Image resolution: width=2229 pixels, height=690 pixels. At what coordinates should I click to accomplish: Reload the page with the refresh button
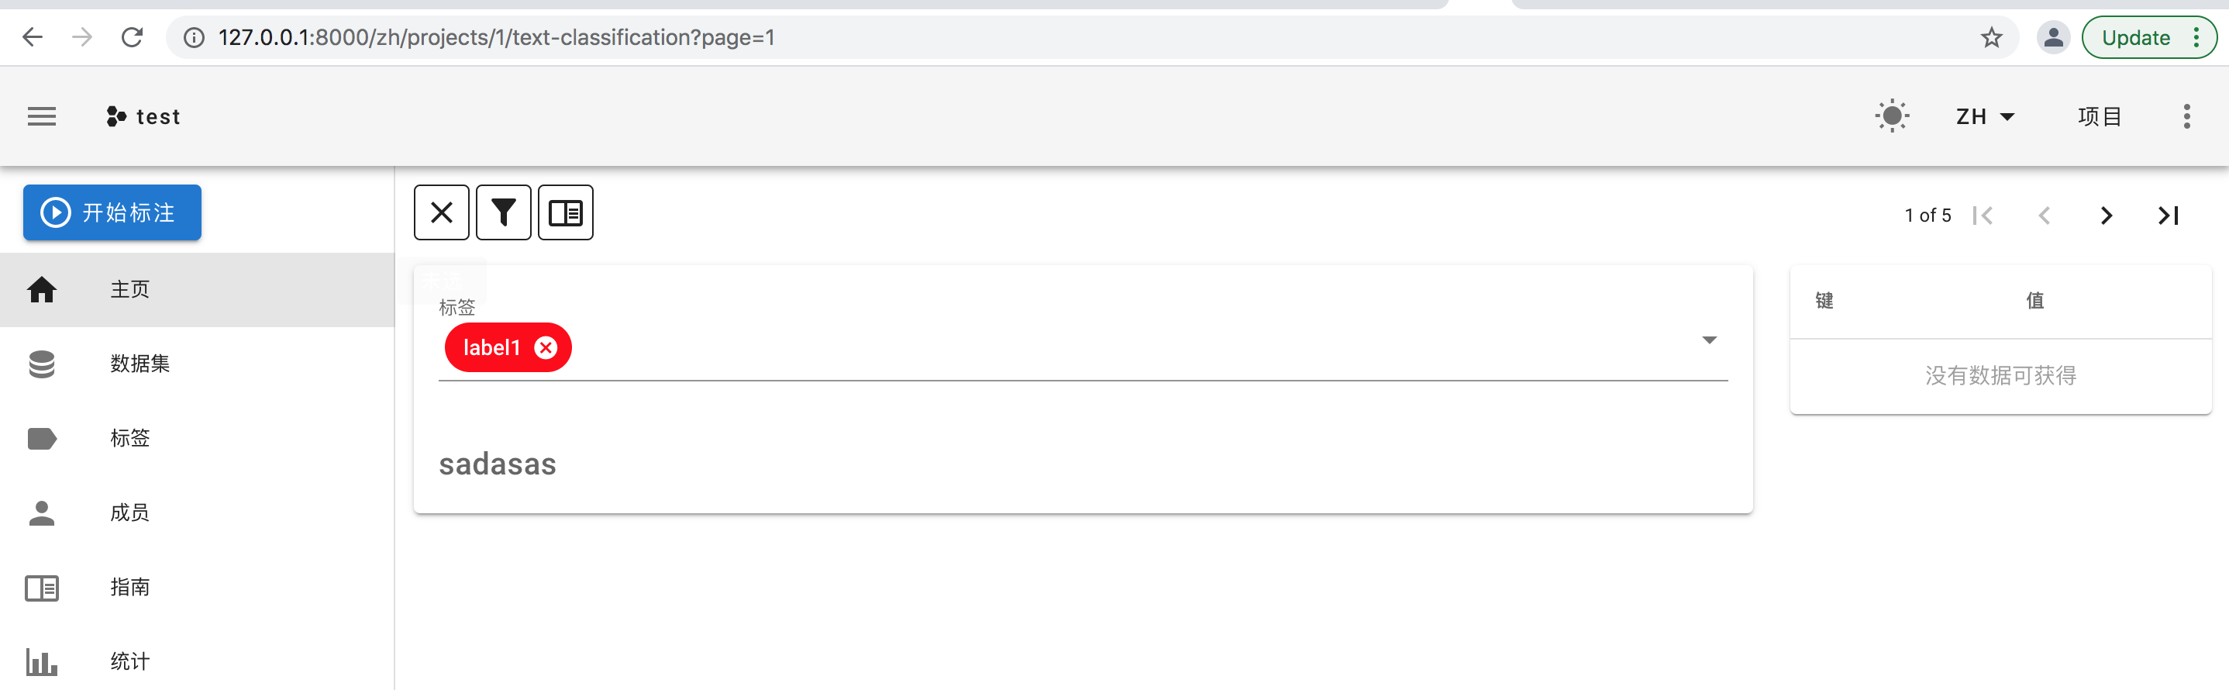(x=133, y=37)
